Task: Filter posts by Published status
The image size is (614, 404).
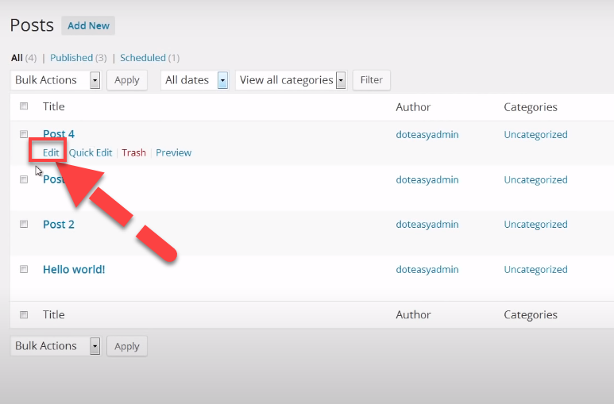Action: click(x=71, y=58)
